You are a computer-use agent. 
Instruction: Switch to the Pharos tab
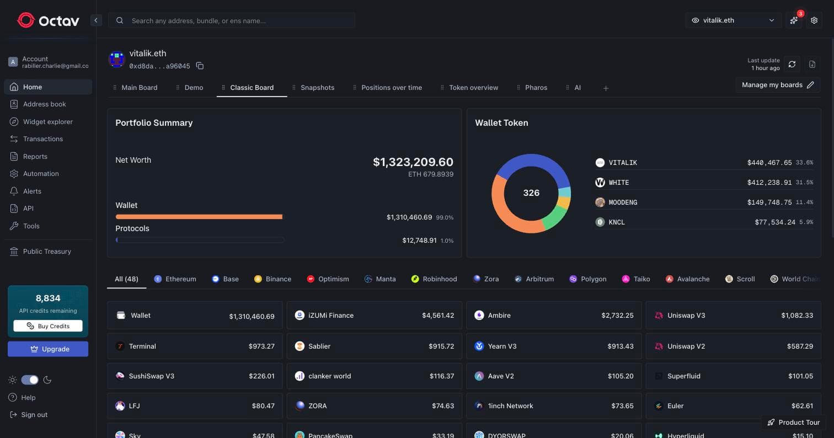tap(532, 88)
